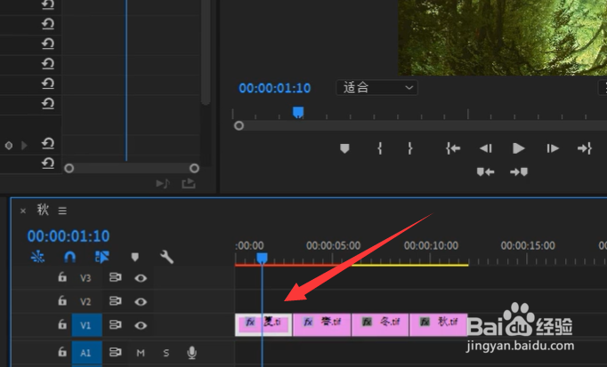607x367 pixels.
Task: Select the 冬.tif clip
Action: pyautogui.click(x=380, y=324)
